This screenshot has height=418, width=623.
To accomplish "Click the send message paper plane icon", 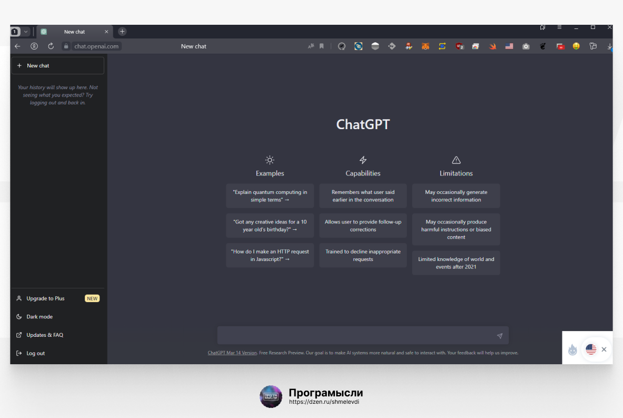I will (499, 336).
